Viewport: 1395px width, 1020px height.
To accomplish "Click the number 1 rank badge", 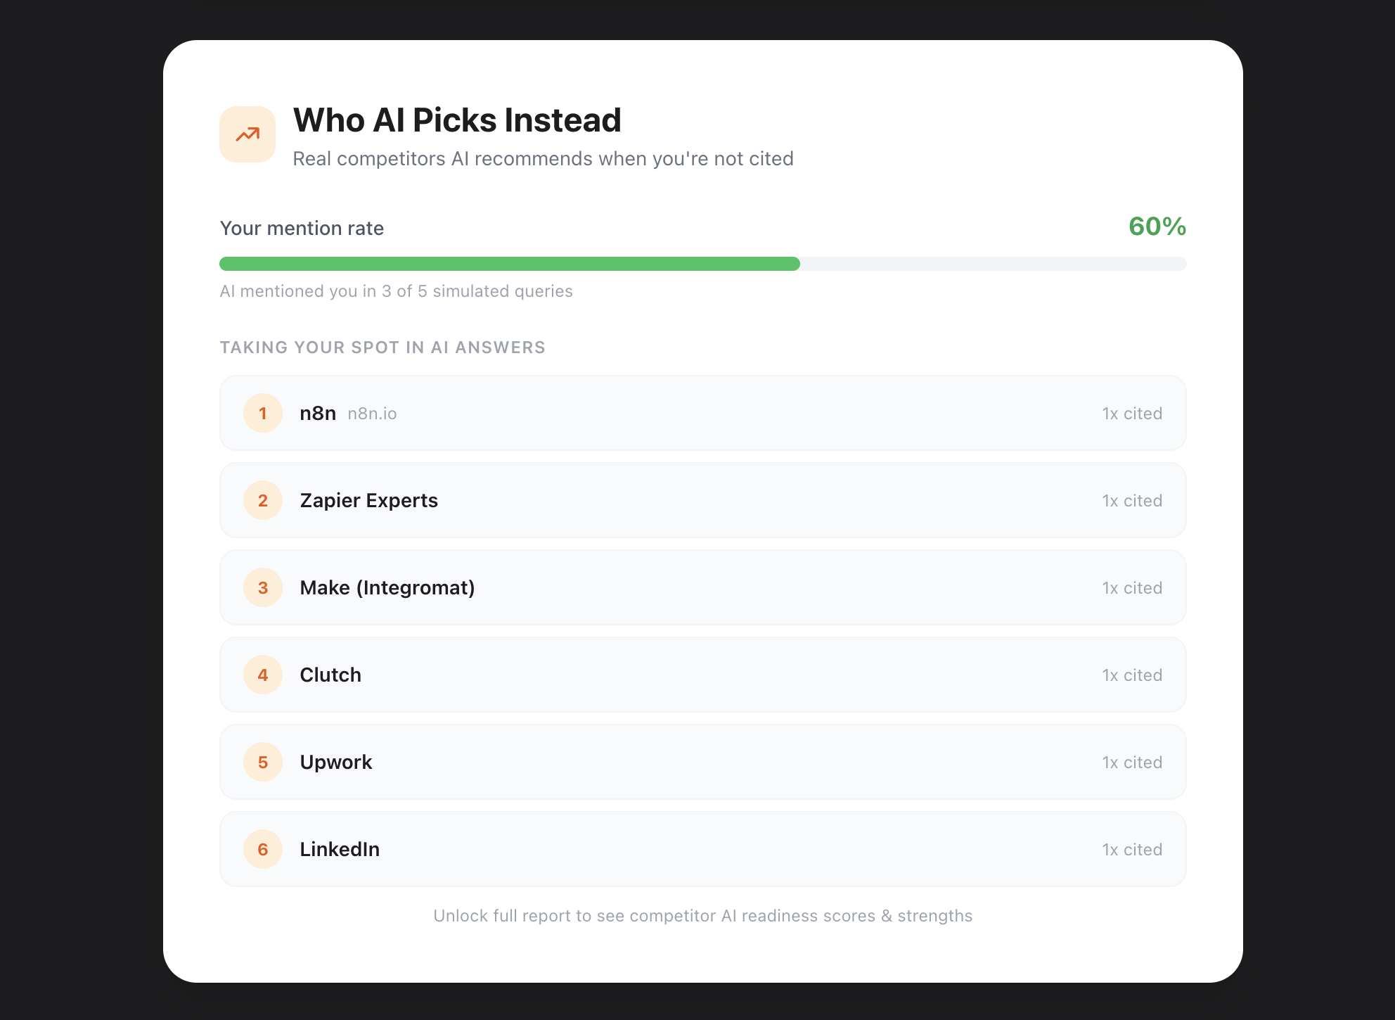I will (x=263, y=413).
